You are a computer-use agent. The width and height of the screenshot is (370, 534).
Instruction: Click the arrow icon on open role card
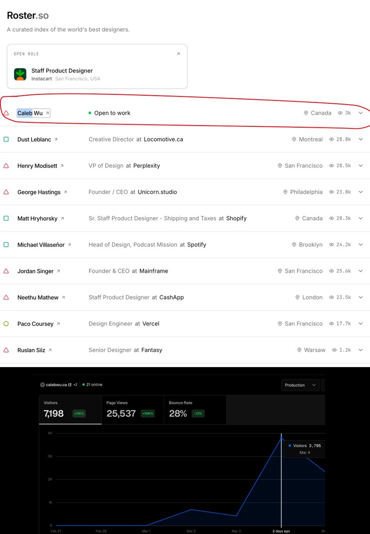[178, 54]
